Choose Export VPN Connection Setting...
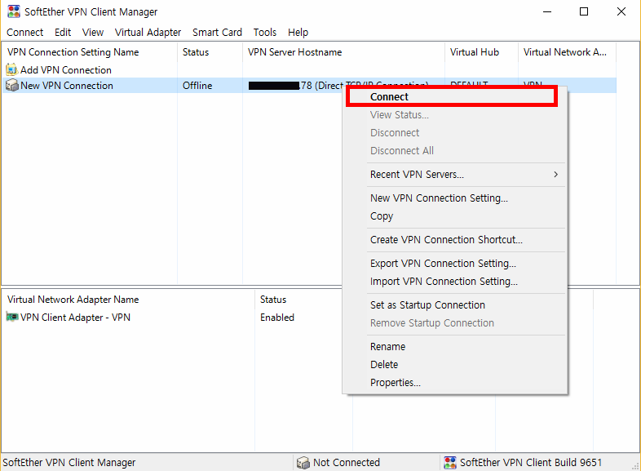 click(x=454, y=264)
